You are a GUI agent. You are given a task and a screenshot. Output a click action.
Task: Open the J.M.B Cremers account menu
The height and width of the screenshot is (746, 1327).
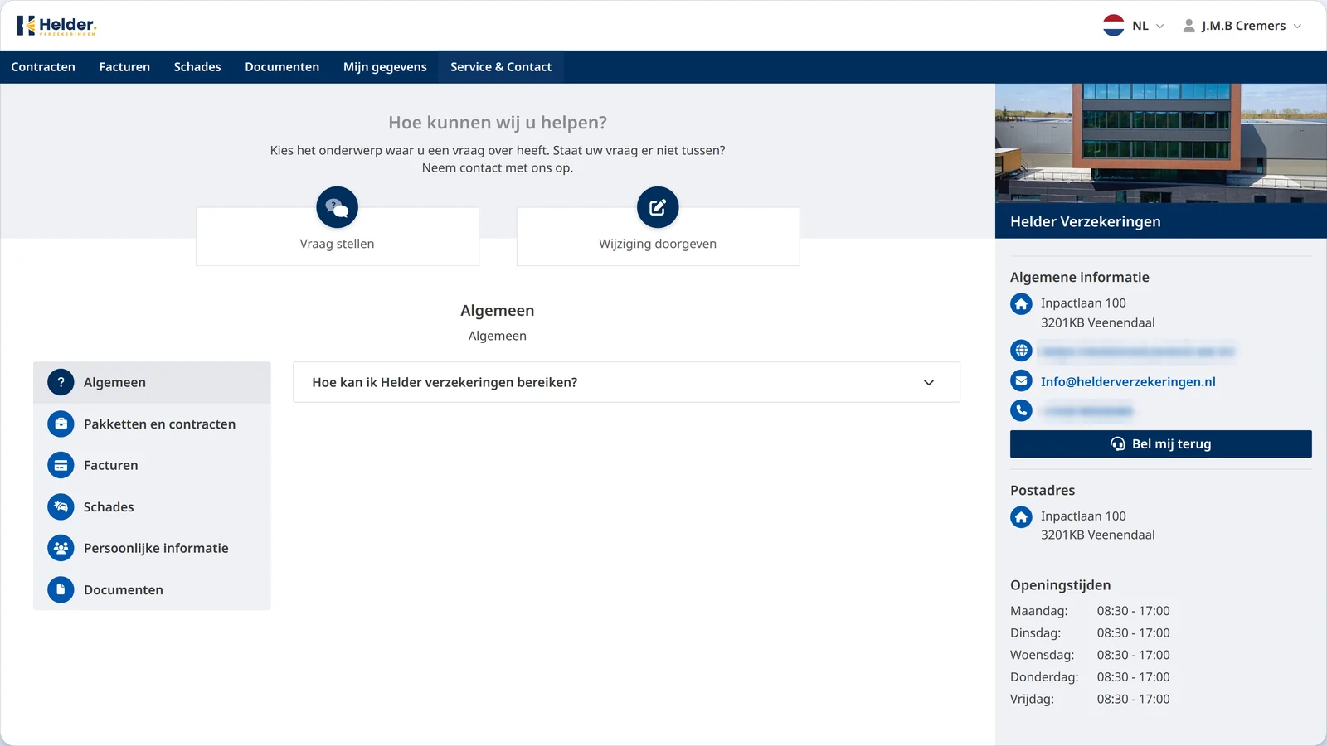[x=1242, y=26]
